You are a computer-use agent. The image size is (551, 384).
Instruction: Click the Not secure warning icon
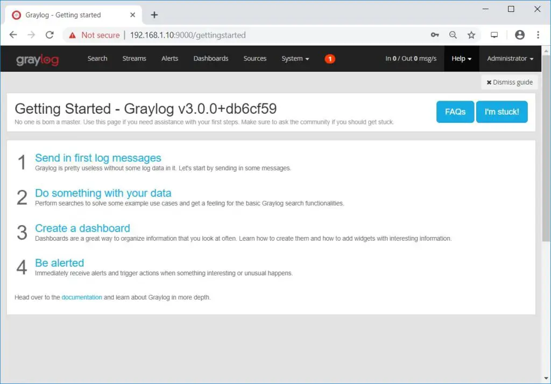point(73,35)
